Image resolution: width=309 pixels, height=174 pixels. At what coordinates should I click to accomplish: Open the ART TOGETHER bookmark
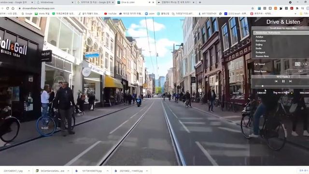pyautogui.click(x=208, y=14)
